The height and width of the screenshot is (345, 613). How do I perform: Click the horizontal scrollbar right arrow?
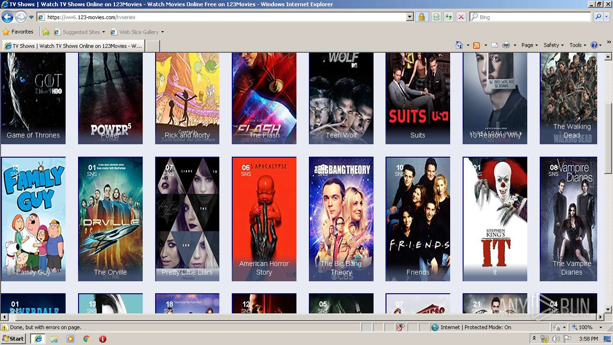[600, 317]
